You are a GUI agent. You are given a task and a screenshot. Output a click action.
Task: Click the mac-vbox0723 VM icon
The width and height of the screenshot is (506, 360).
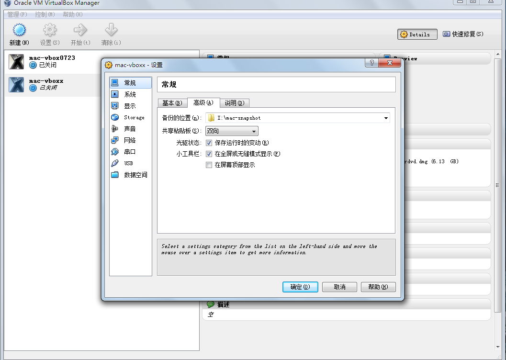(x=16, y=62)
